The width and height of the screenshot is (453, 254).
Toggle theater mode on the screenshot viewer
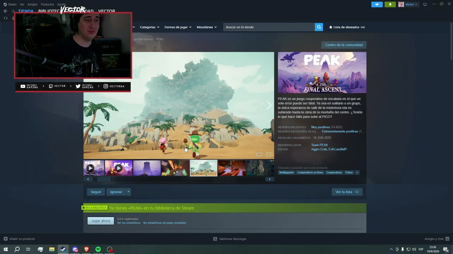coord(259,155)
